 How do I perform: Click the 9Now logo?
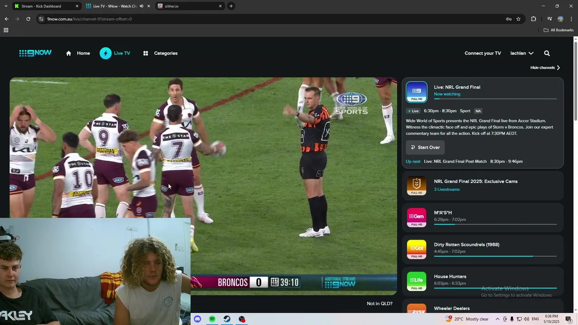(x=35, y=53)
